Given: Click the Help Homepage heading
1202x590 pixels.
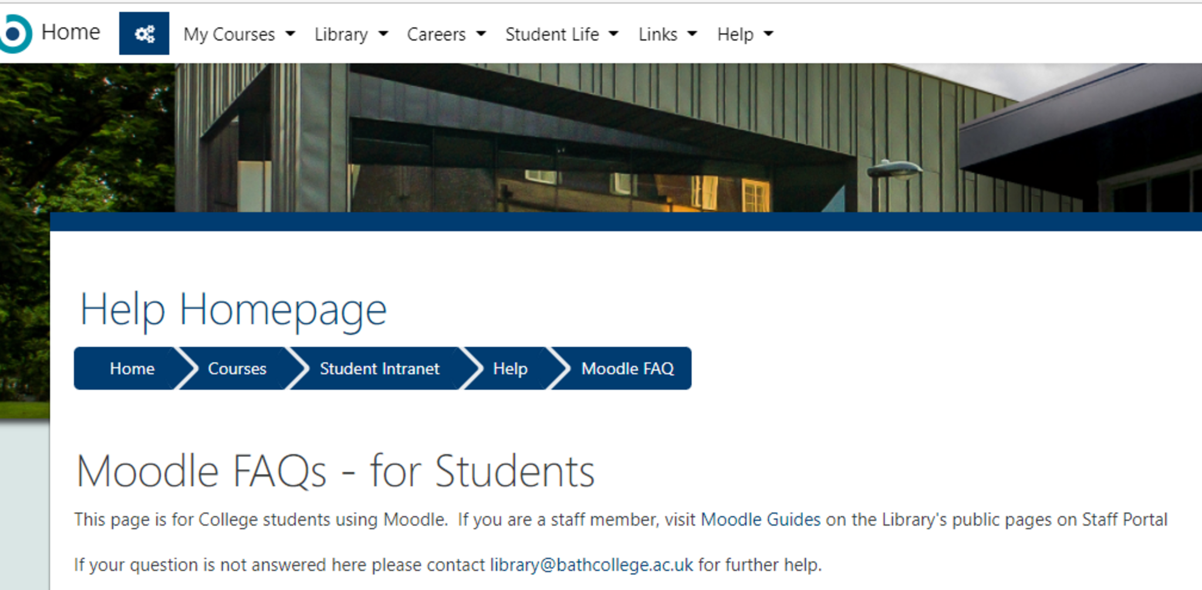Looking at the screenshot, I should pyautogui.click(x=233, y=310).
